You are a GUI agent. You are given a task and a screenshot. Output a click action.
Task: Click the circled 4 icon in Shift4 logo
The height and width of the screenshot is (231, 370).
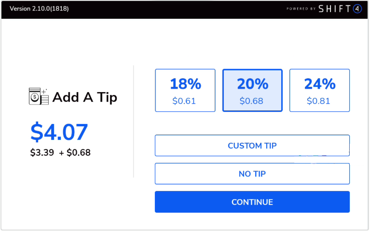point(357,9)
